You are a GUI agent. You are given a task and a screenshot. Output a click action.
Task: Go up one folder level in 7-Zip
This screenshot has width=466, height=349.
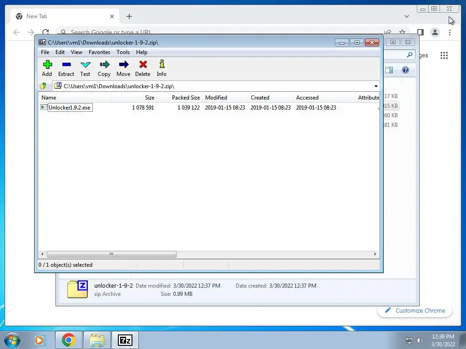(x=44, y=86)
